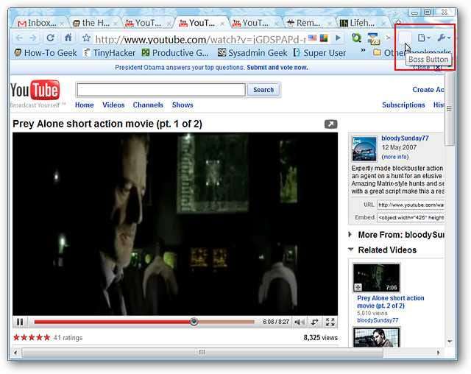Viewport: 471px width, 374px height.
Task: Switch to the third YouTube tab
Action: click(252, 23)
